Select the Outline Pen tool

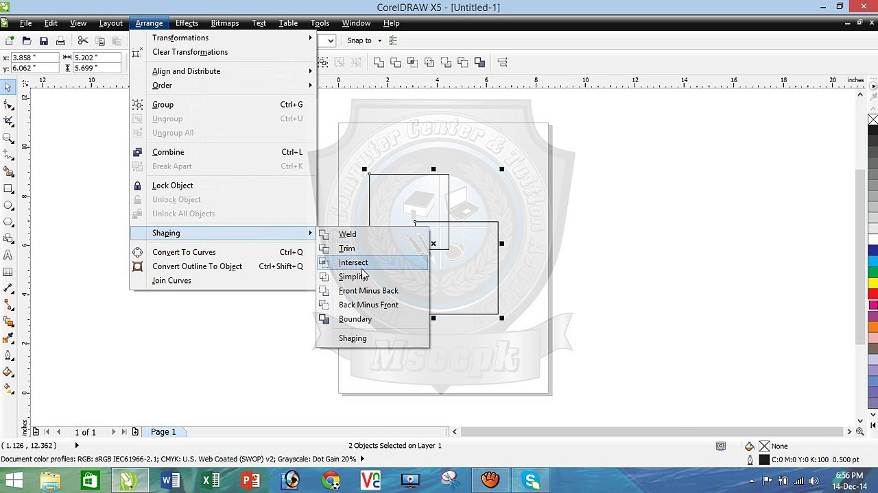click(x=8, y=356)
